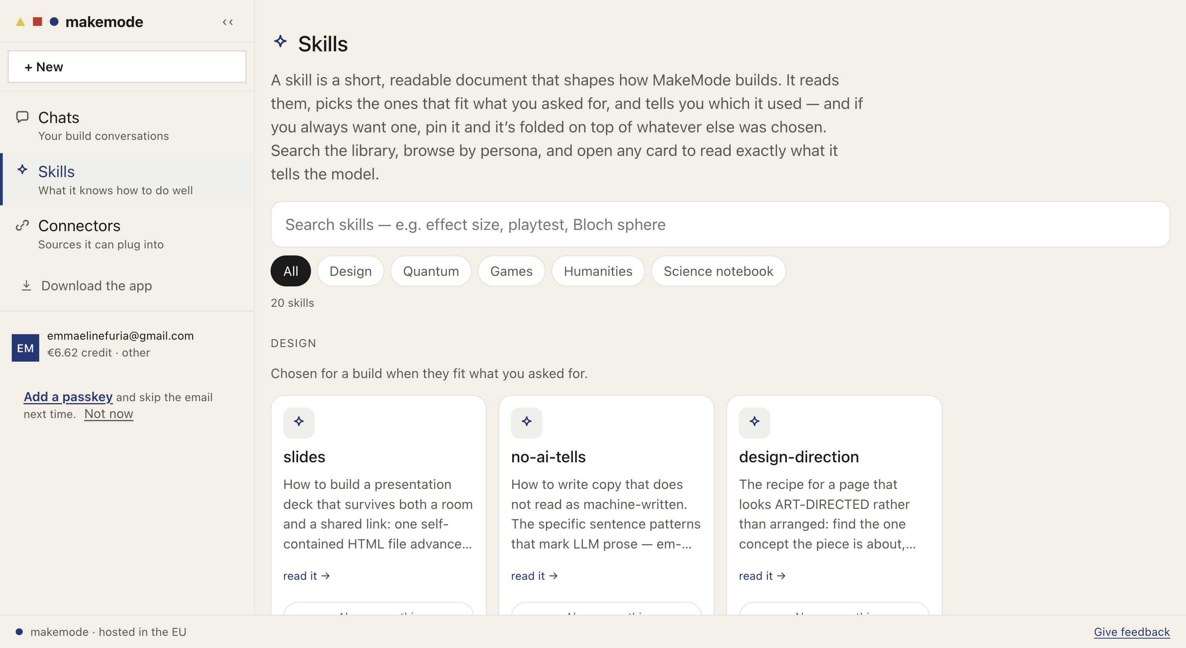Click the download arrow icon

pos(27,285)
